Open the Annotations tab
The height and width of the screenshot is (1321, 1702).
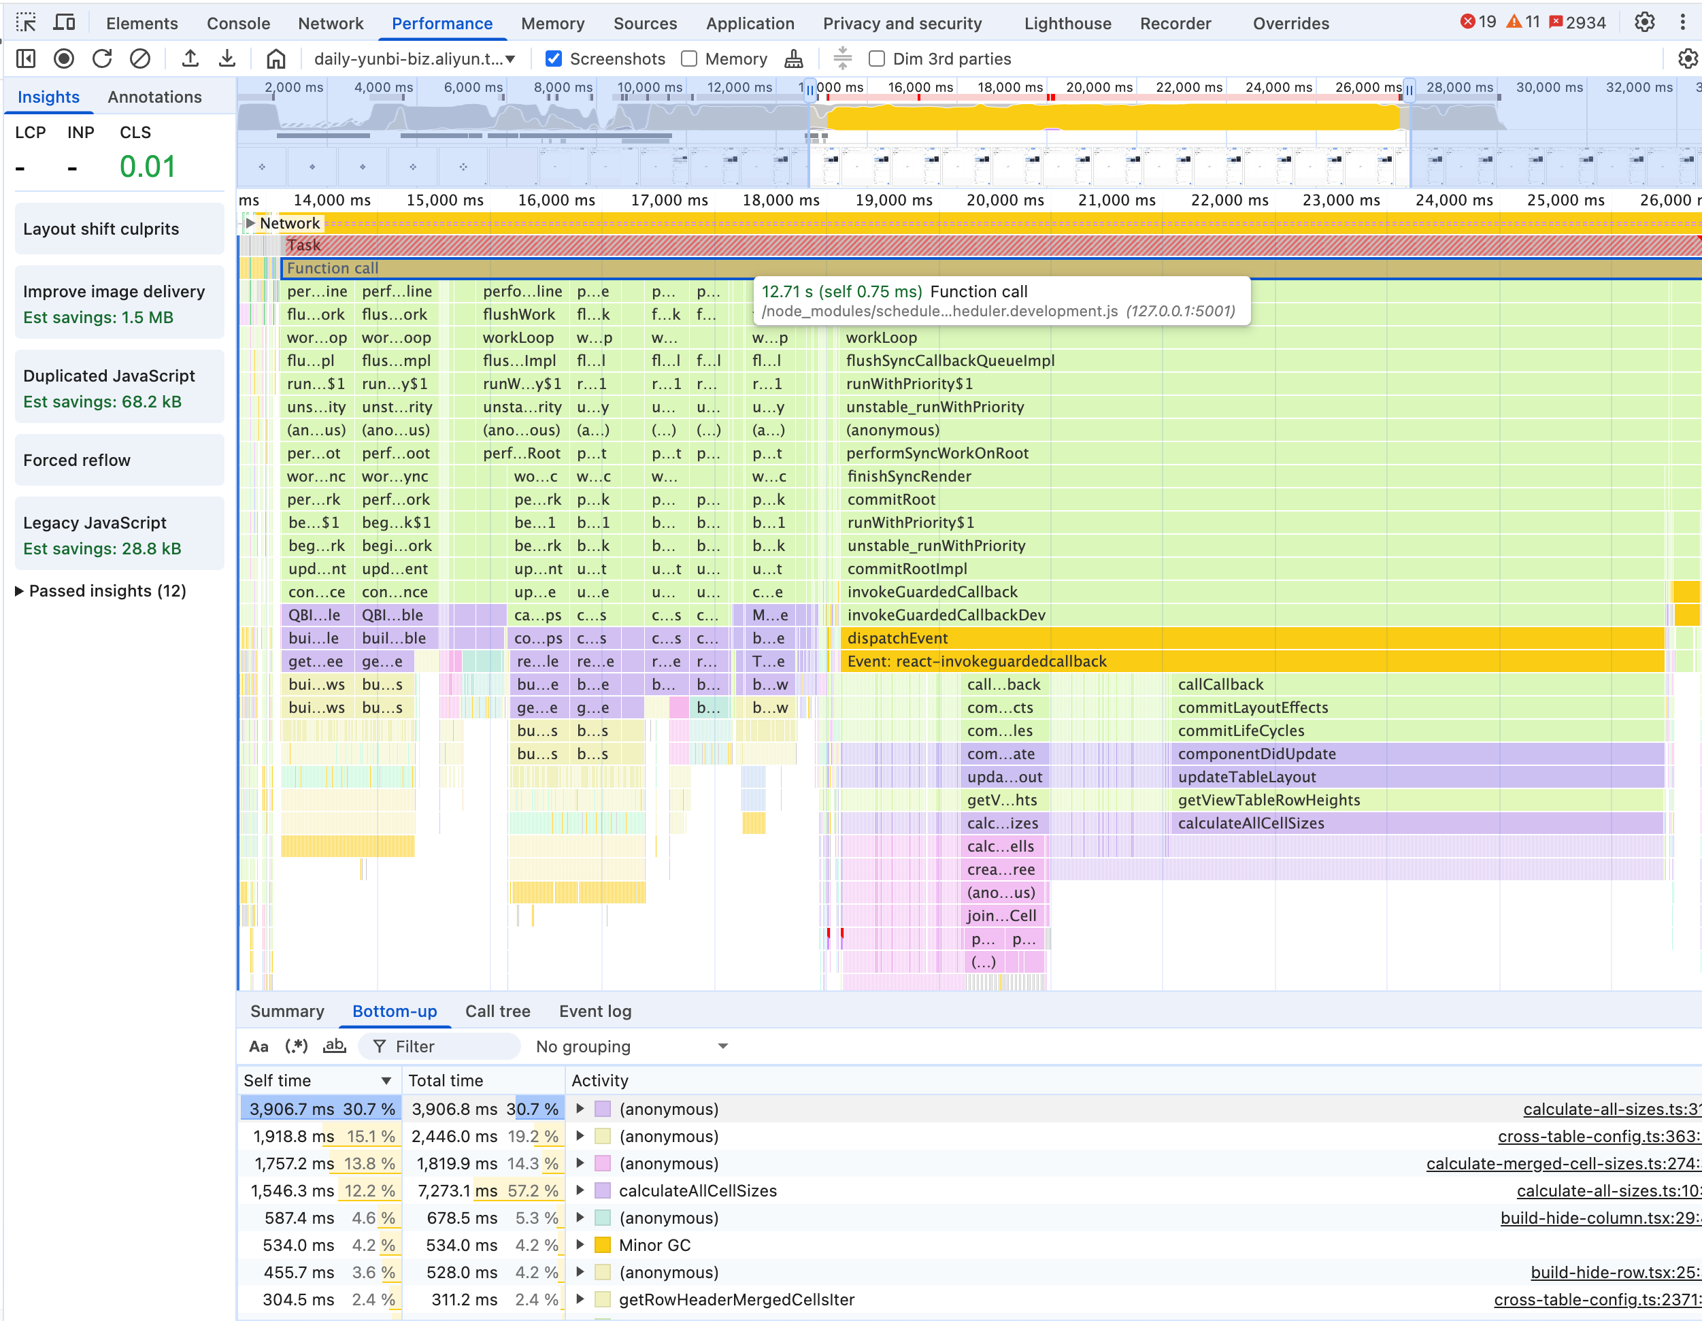[154, 97]
